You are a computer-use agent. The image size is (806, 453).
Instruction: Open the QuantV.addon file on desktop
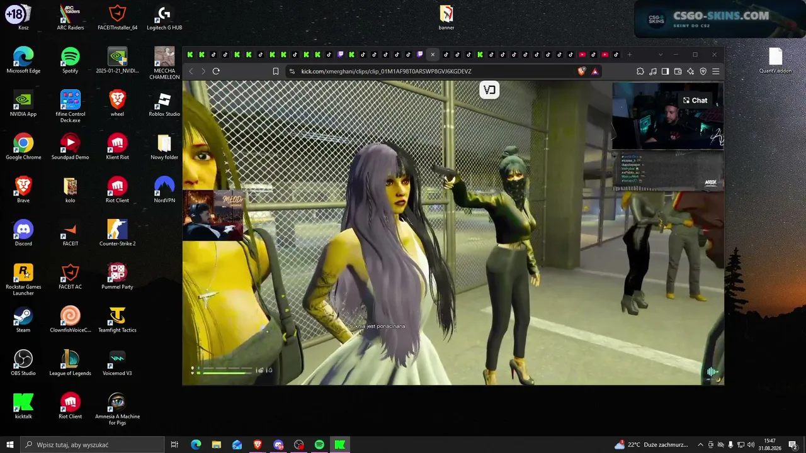(x=775, y=60)
